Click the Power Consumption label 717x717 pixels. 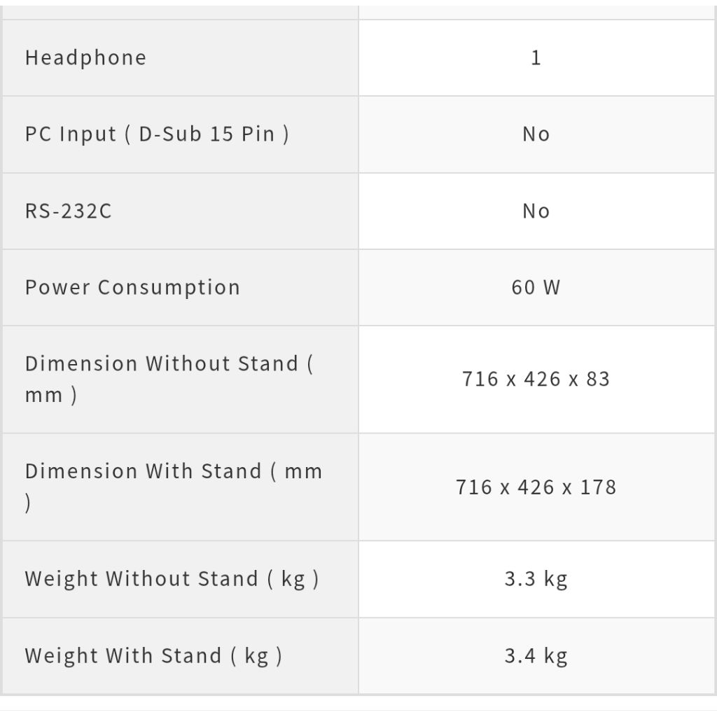132,287
